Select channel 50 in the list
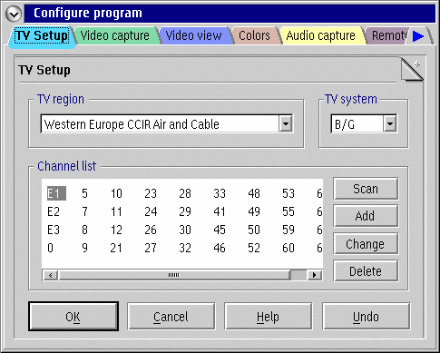 point(254,230)
